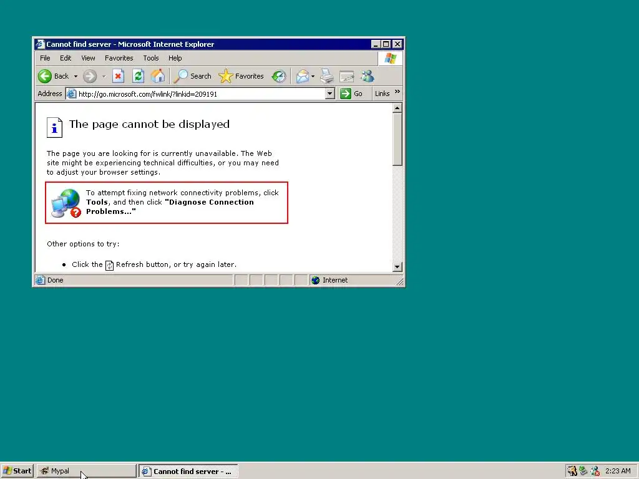Click the page icon in address bar

coord(72,94)
